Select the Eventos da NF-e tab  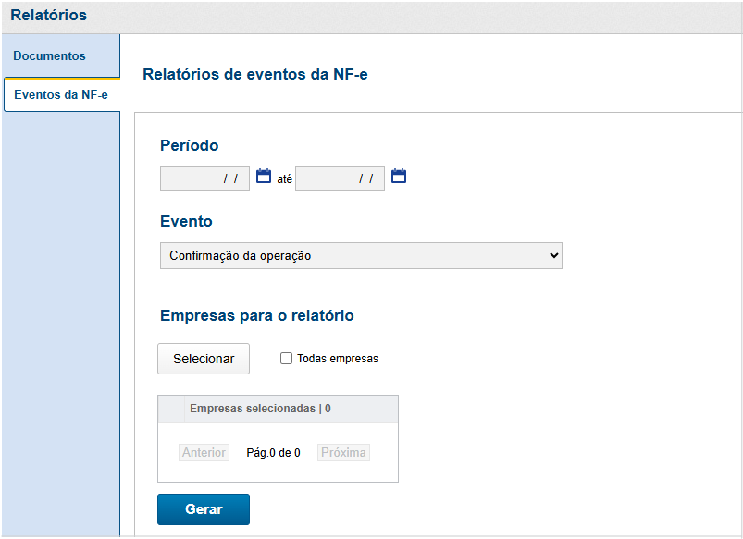pyautogui.click(x=61, y=95)
